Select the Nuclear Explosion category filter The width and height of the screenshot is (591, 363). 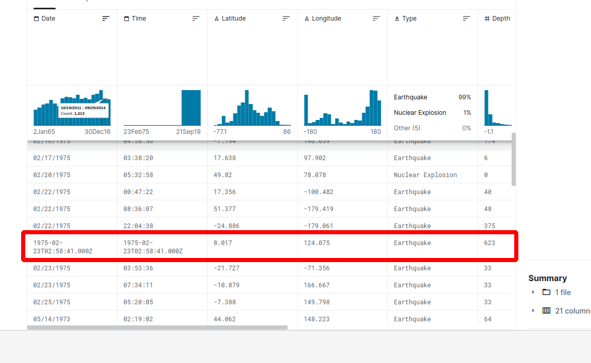click(420, 112)
